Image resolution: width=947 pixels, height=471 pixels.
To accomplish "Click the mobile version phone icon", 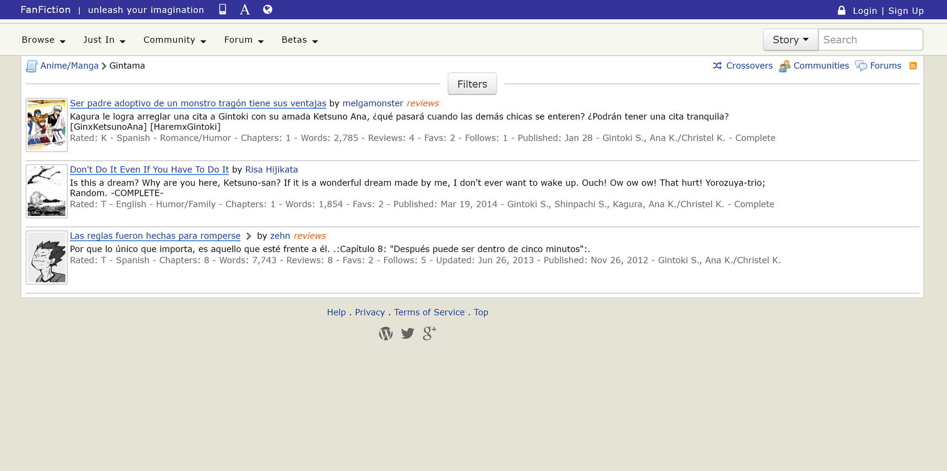I will click(222, 9).
